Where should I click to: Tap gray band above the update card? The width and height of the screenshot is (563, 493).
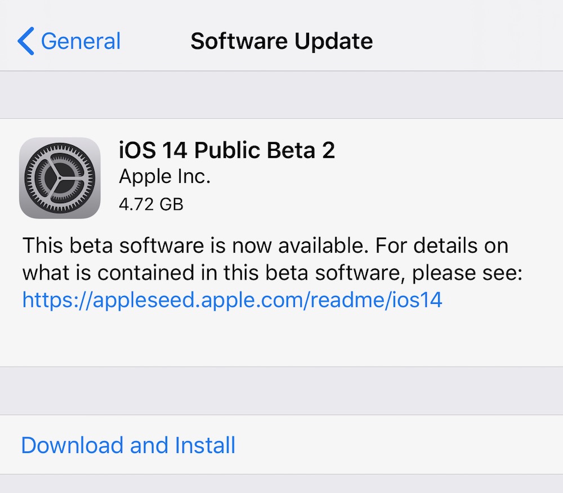click(281, 95)
